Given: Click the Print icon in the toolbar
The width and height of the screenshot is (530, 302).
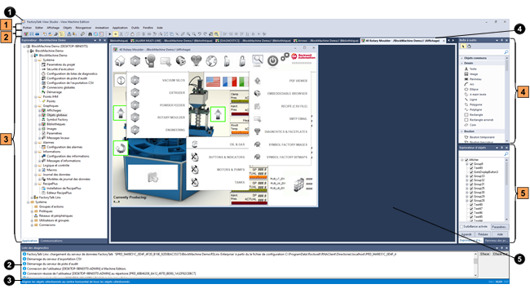Looking at the screenshot, I should click(38, 33).
